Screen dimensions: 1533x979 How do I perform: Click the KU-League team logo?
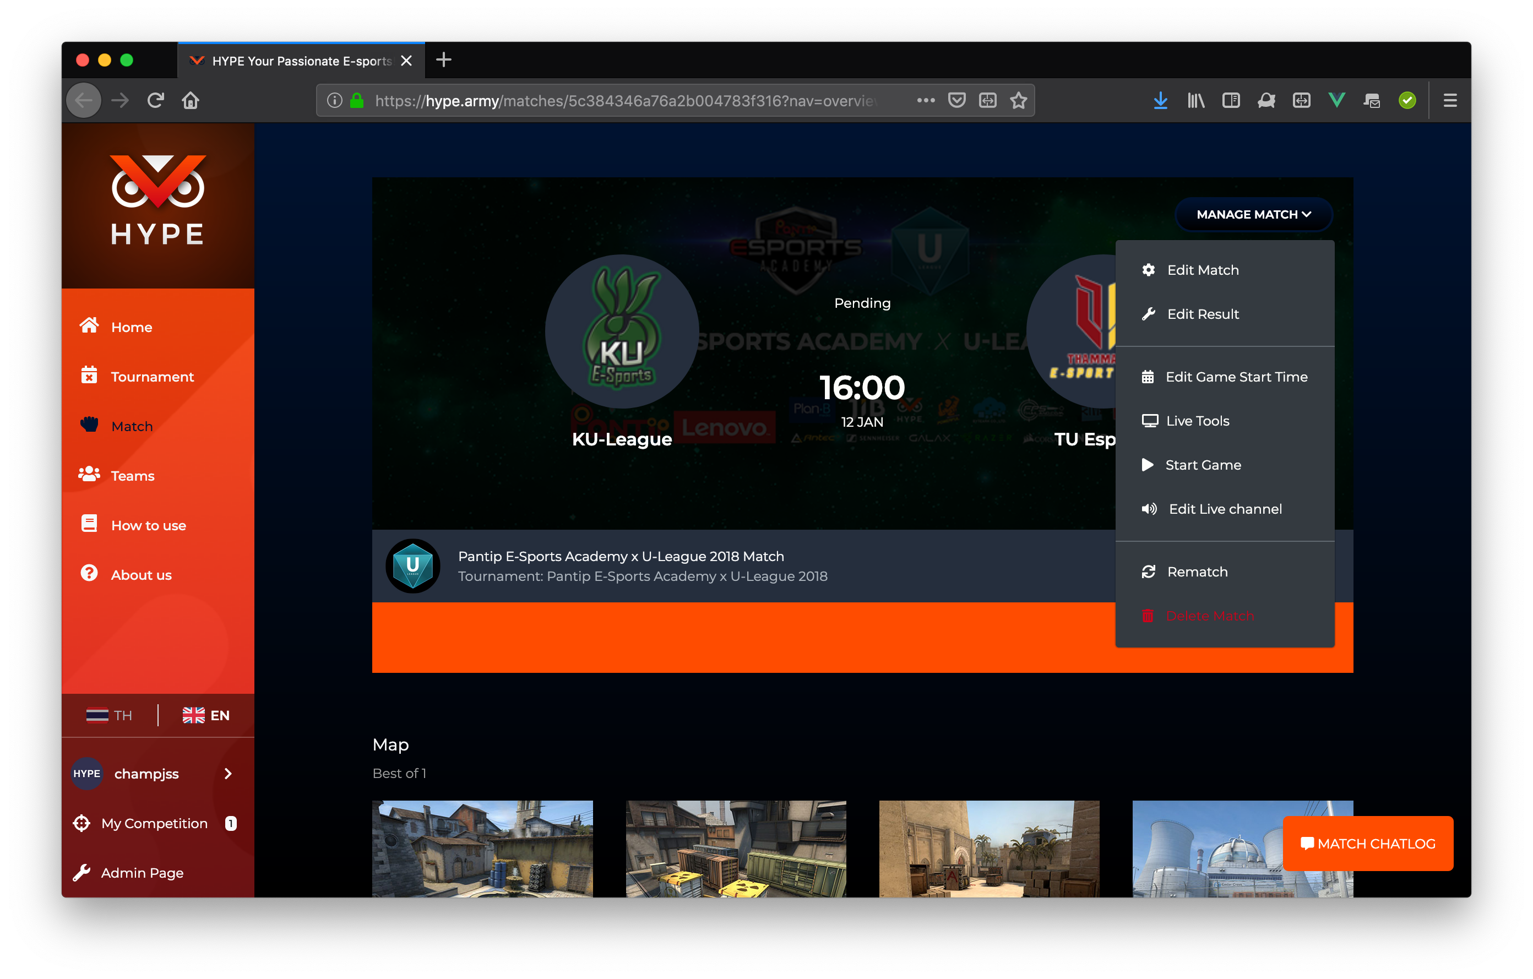[x=621, y=331]
